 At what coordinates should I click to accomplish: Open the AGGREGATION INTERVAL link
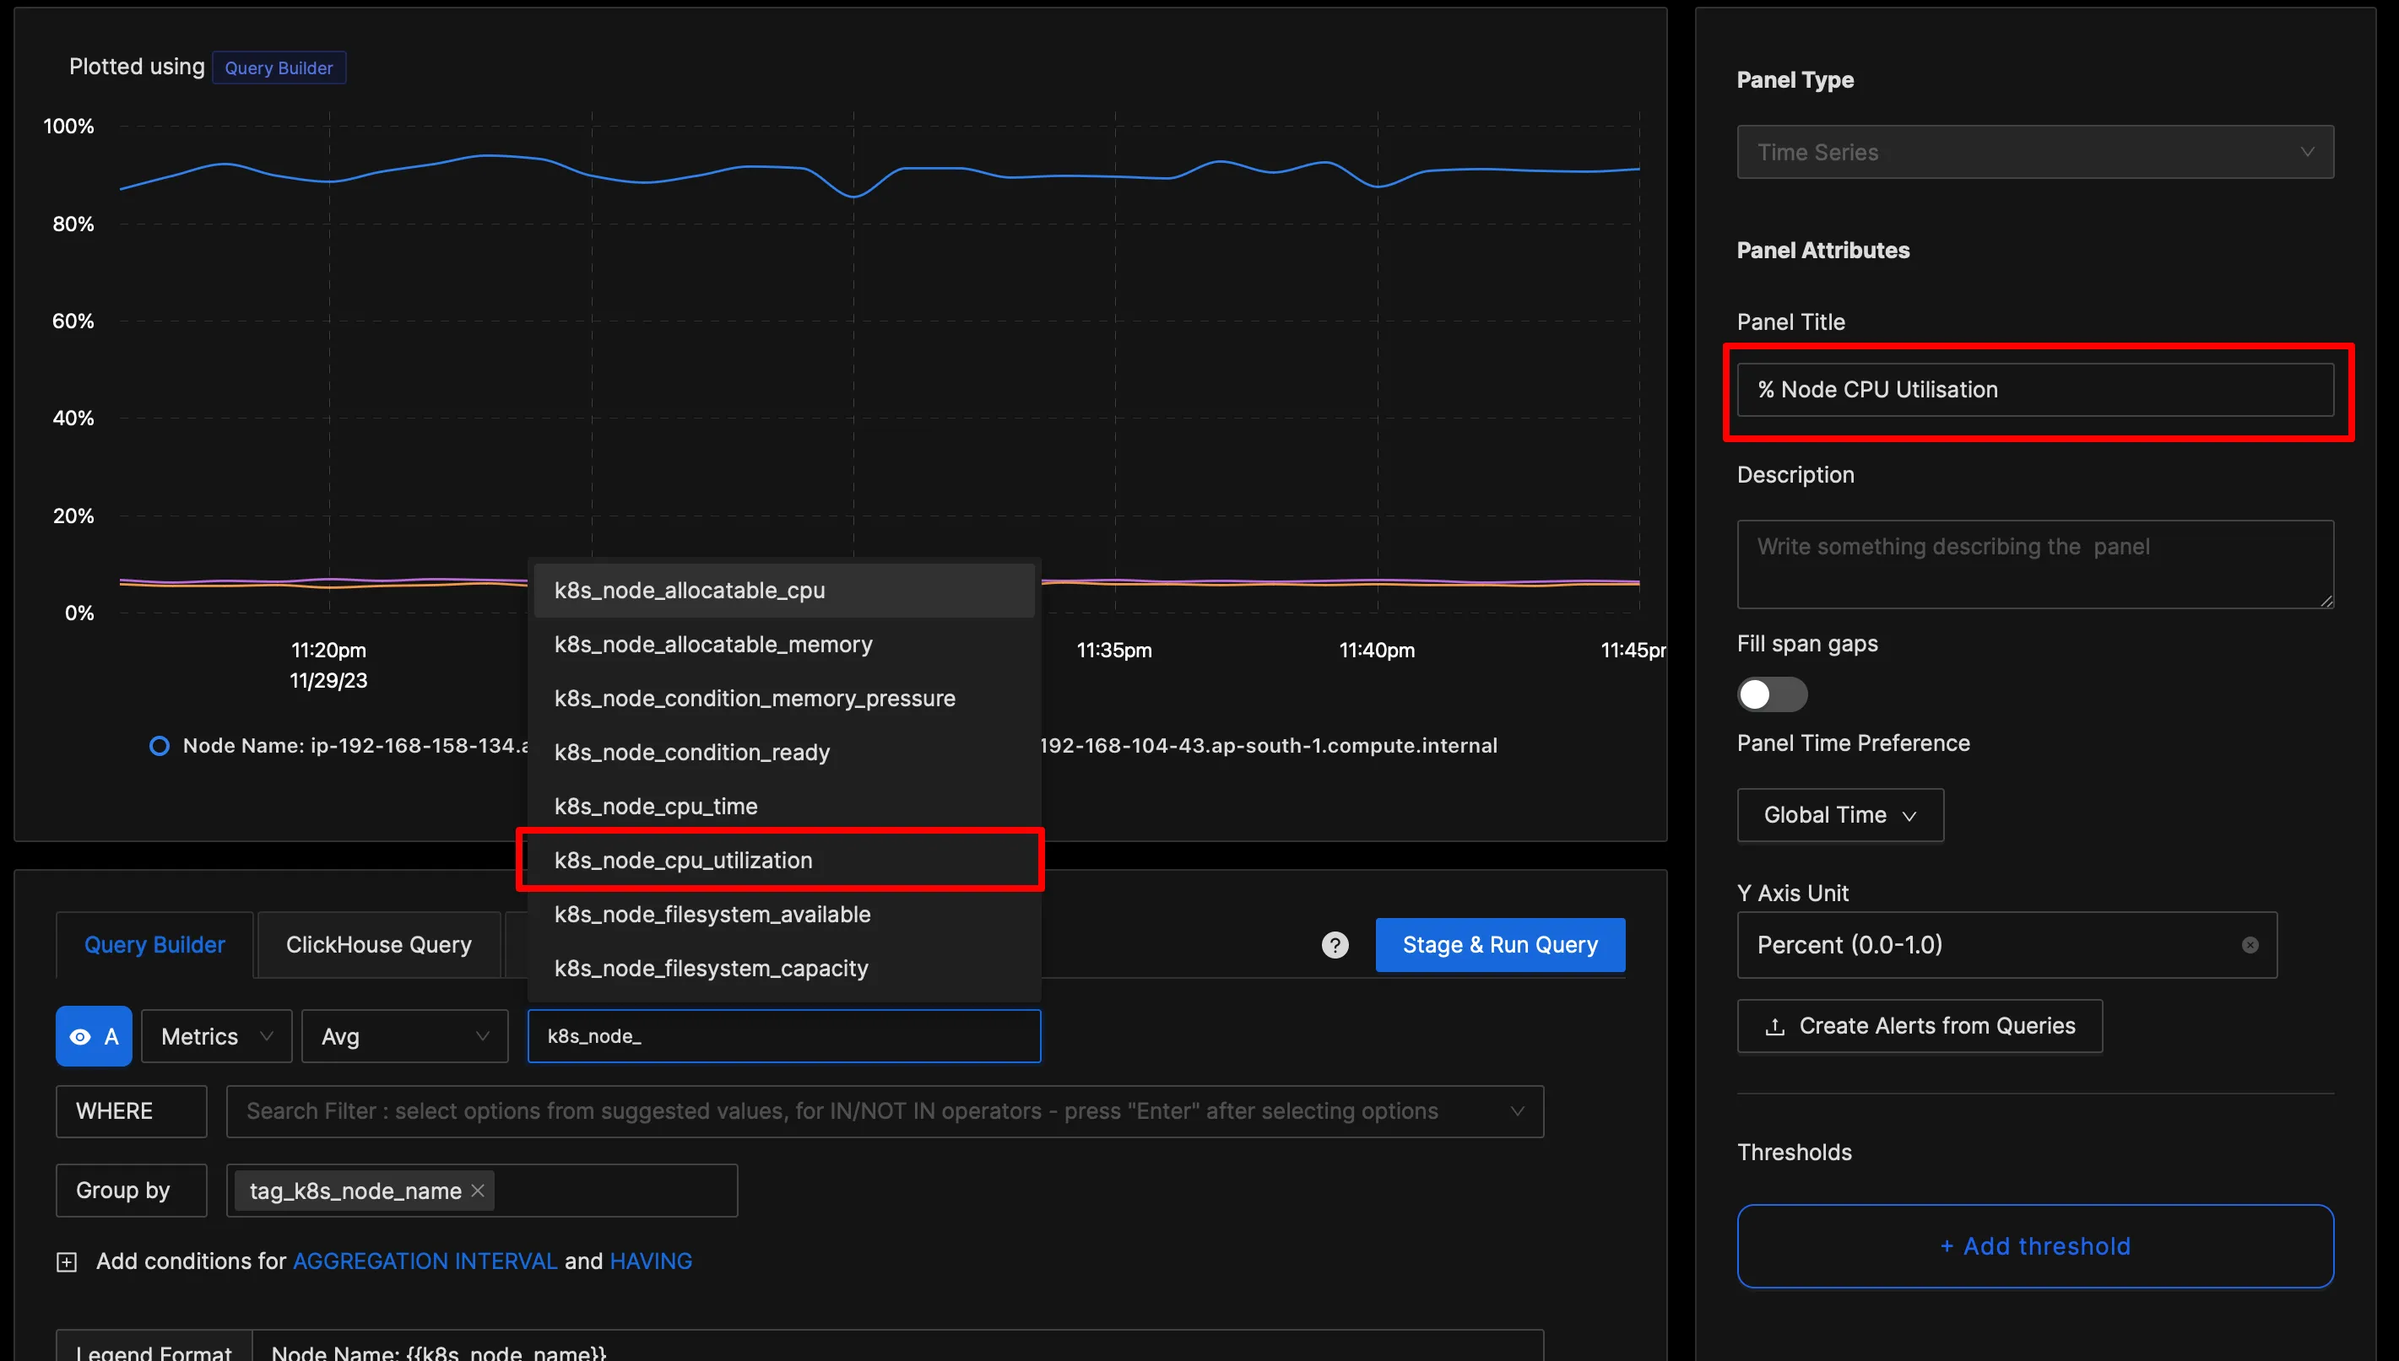[x=425, y=1262]
